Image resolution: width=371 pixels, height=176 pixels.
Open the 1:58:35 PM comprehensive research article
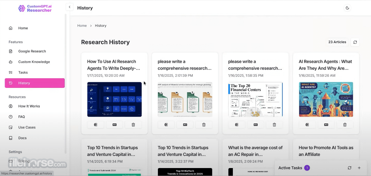click(255, 65)
